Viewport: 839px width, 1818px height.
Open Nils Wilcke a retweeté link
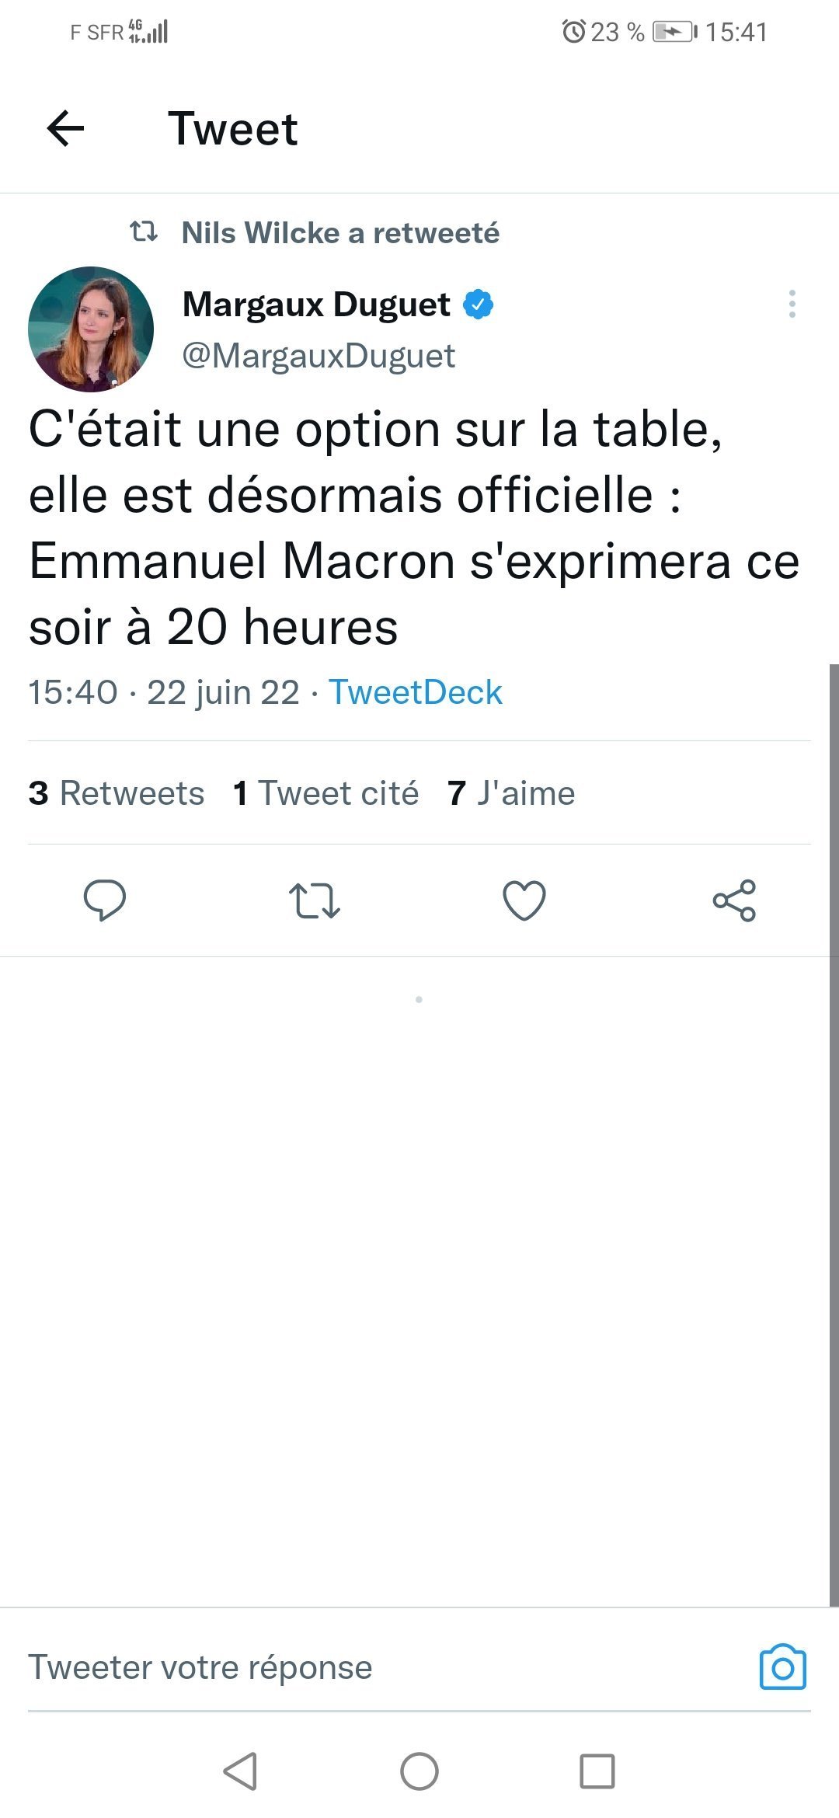(339, 233)
